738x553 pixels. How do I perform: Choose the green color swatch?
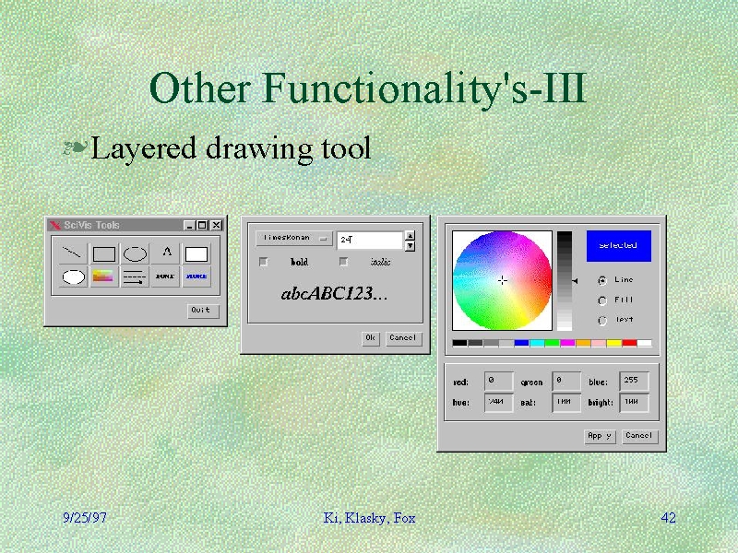[552, 343]
